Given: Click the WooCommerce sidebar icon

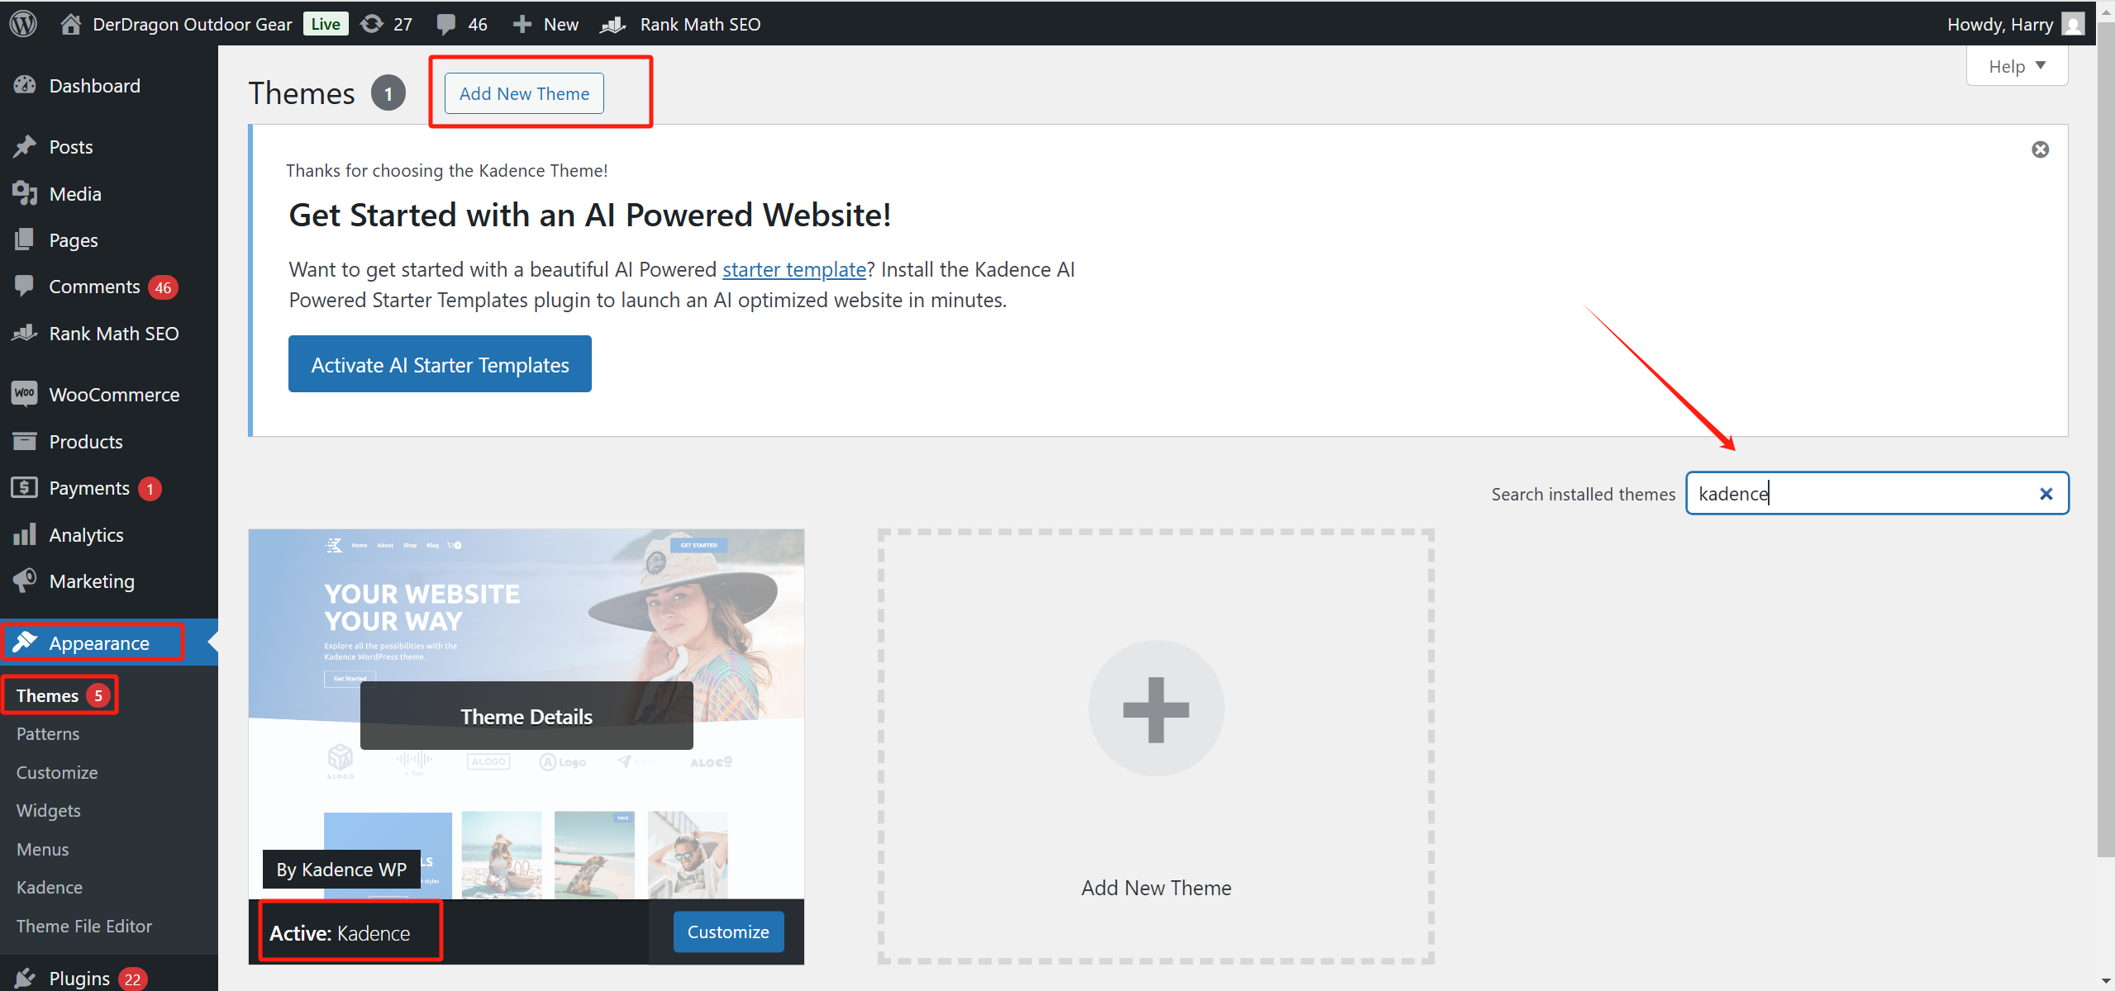Looking at the screenshot, I should coord(24,394).
